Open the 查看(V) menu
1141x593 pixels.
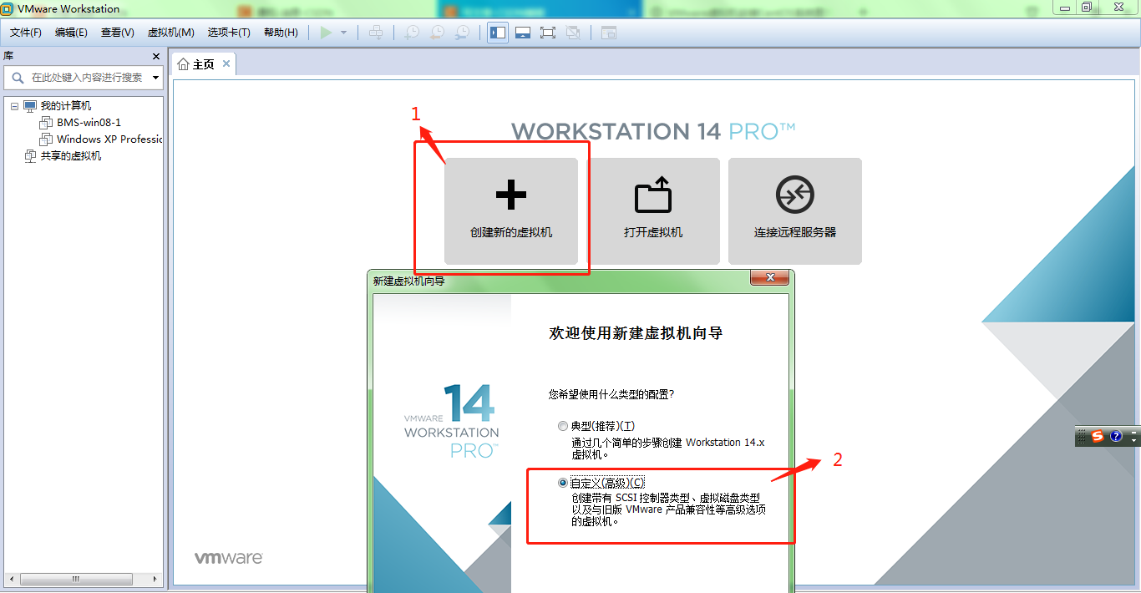[117, 33]
